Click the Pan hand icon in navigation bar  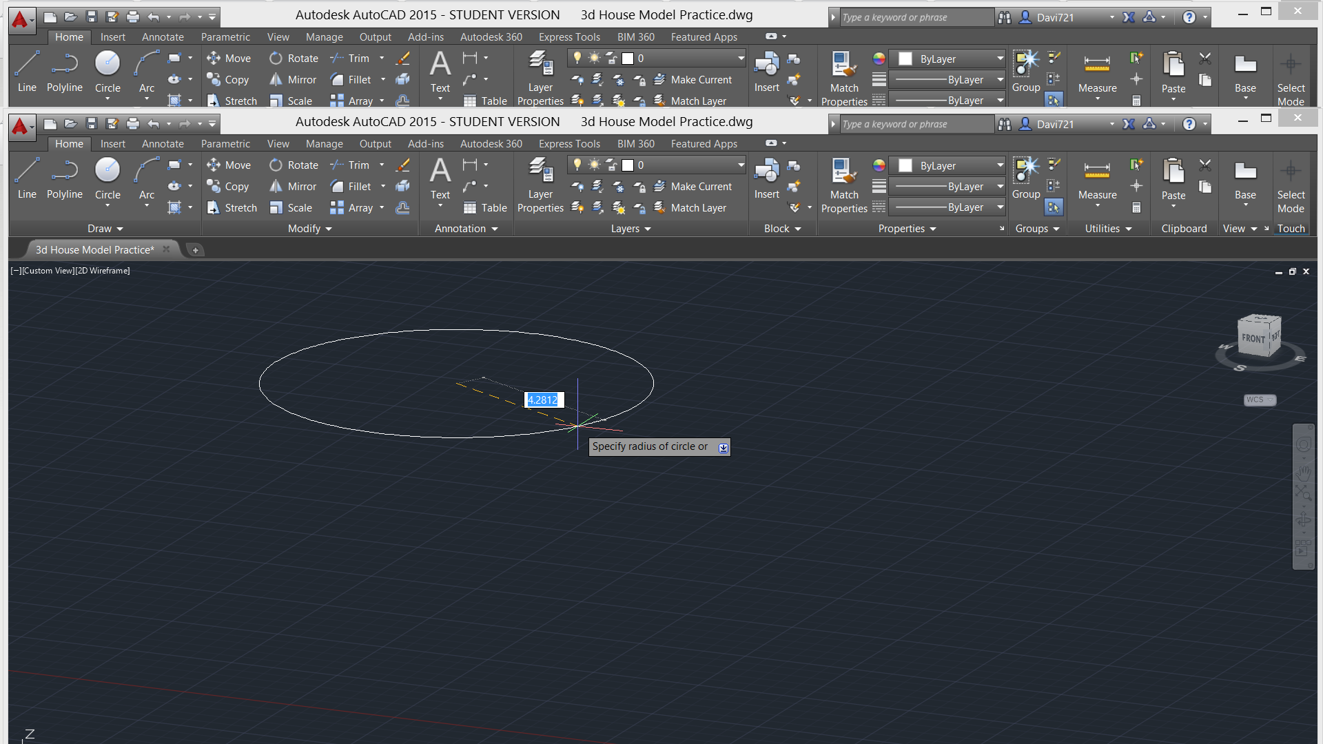point(1303,473)
